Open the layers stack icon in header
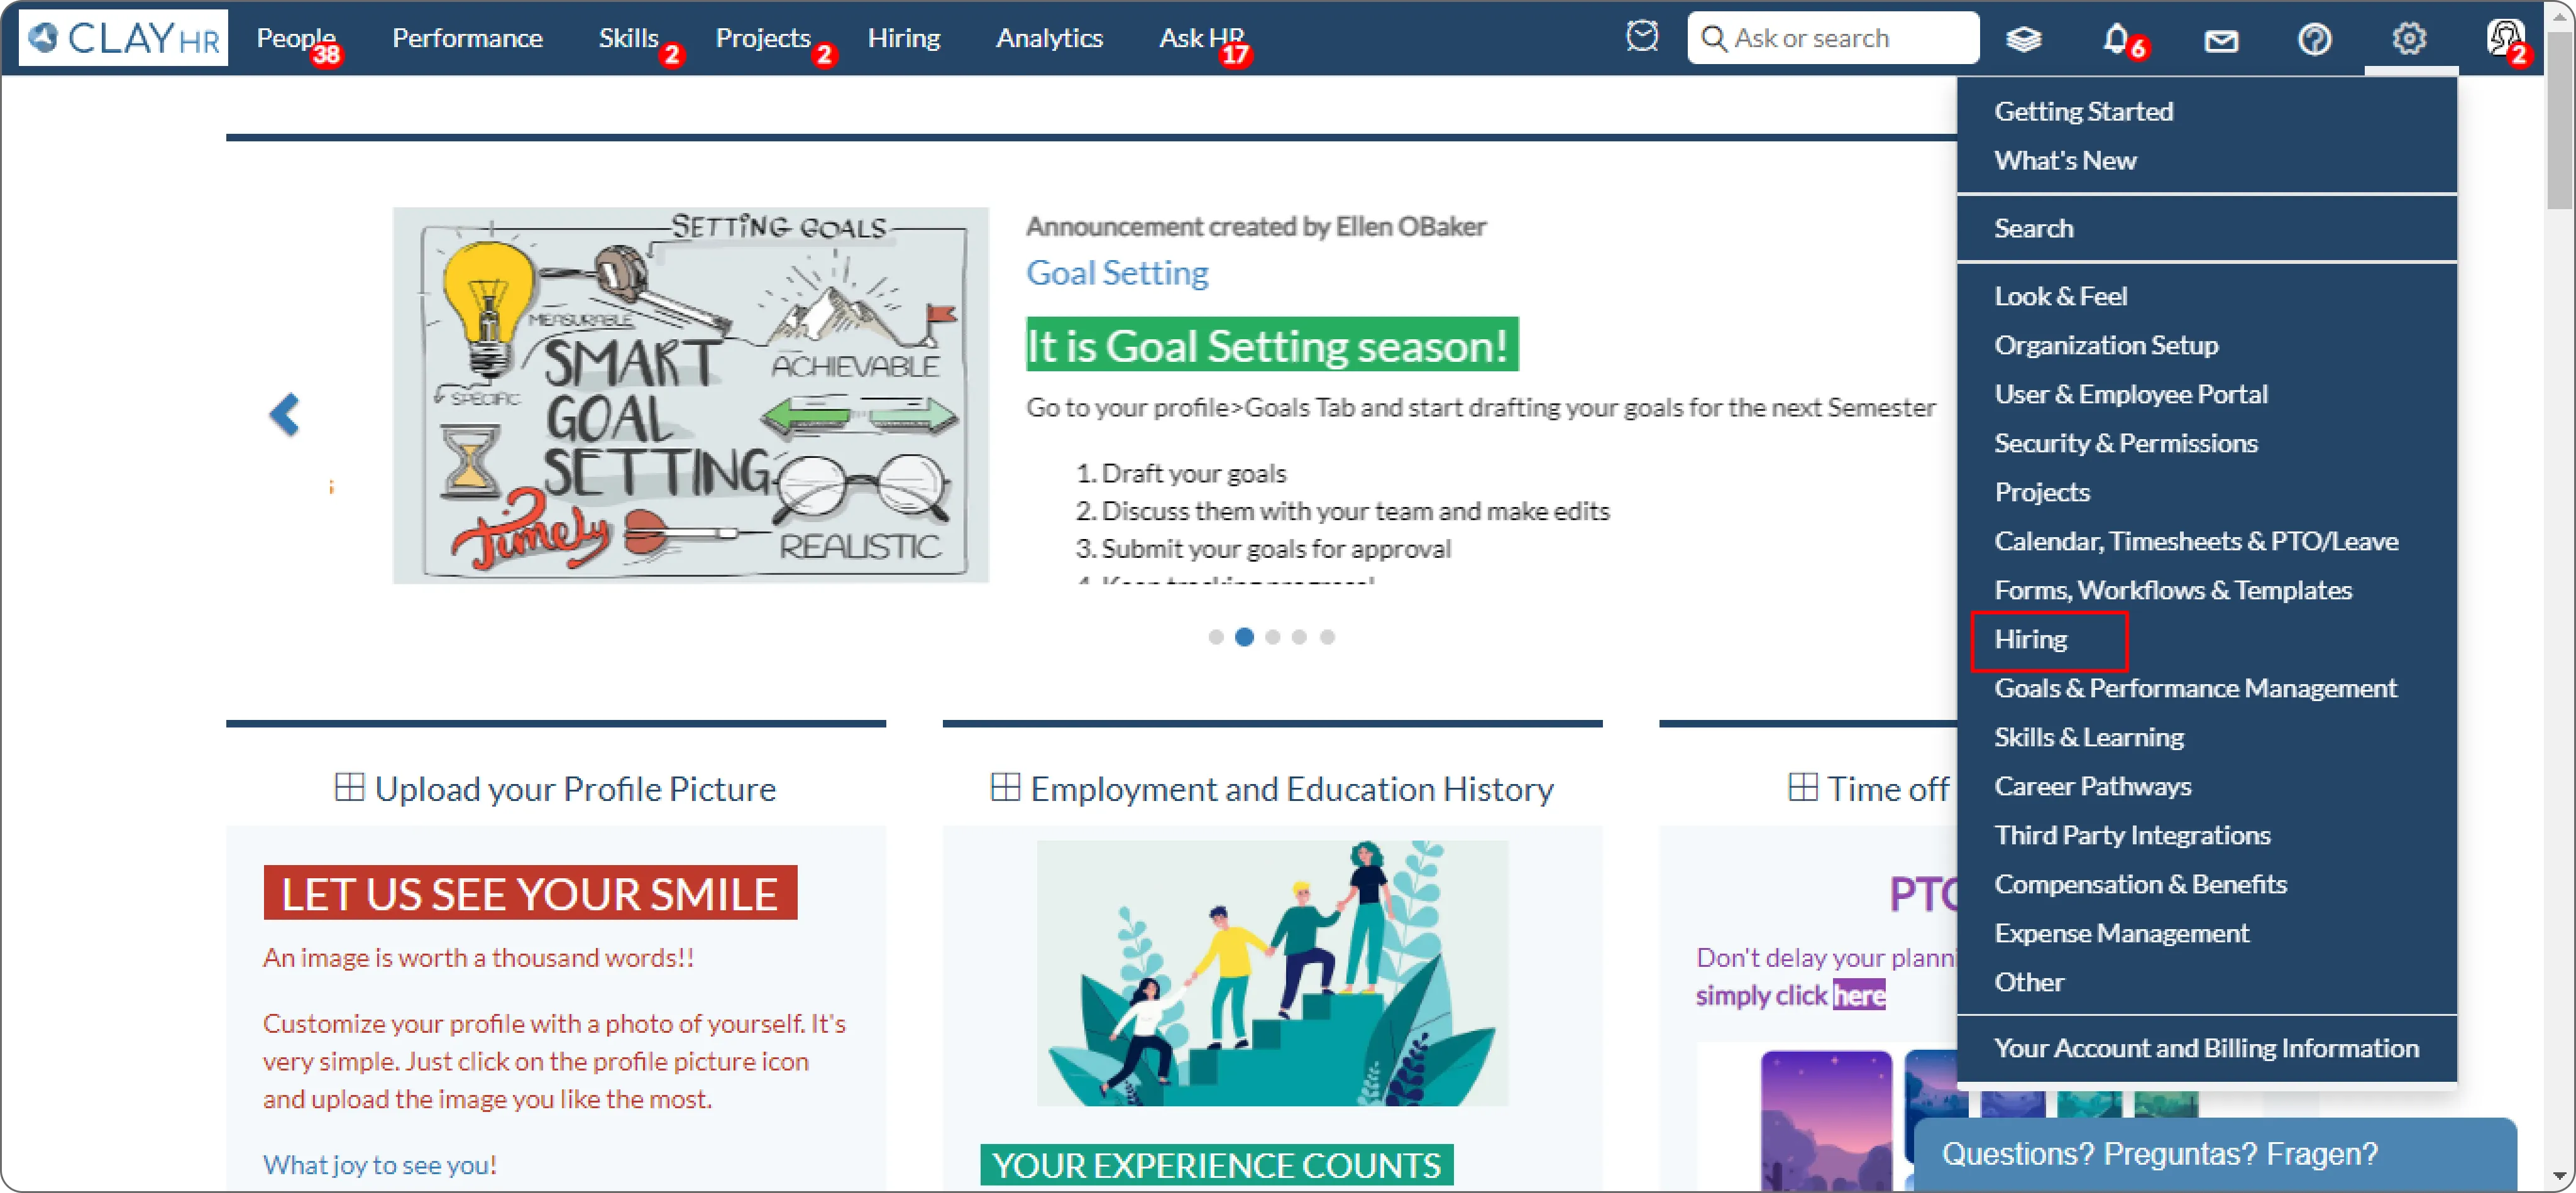Viewport: 2576px width, 1193px height. (x=2023, y=39)
